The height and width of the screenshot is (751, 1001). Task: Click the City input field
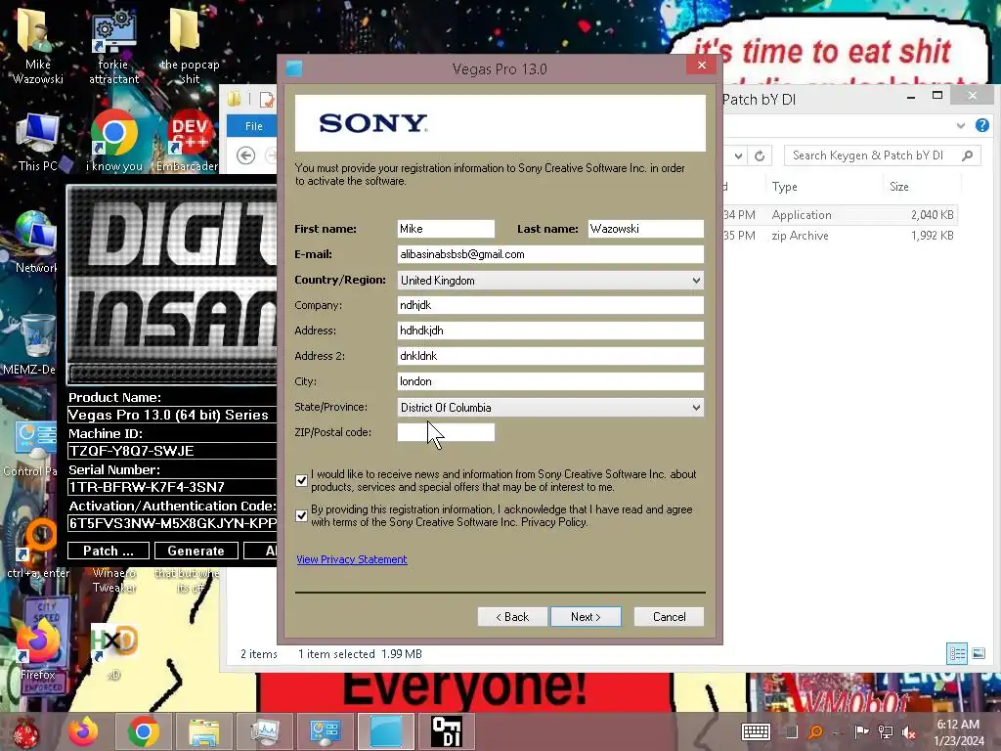tap(550, 381)
